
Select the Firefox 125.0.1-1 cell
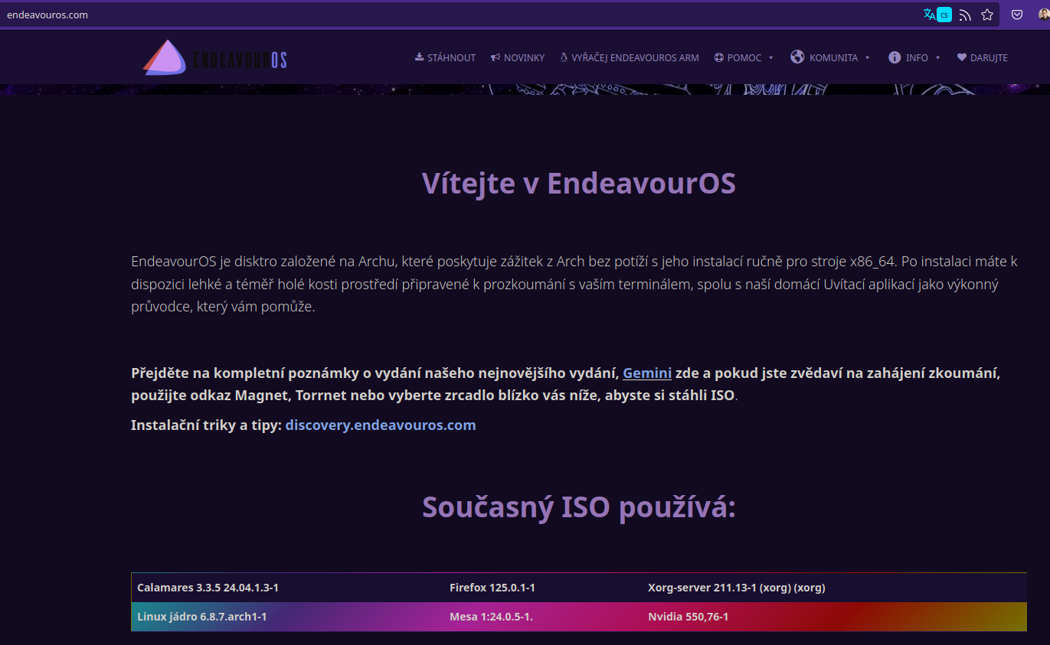542,588
